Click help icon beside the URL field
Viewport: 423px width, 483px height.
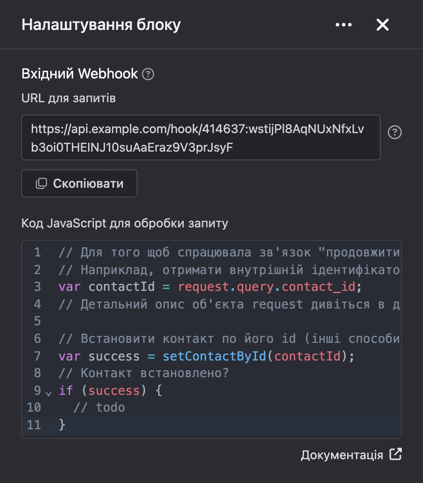(x=395, y=133)
